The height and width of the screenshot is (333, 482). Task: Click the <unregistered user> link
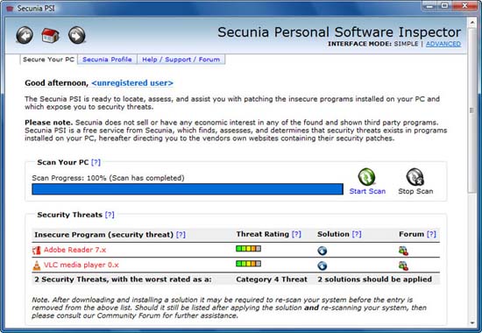pyautogui.click(x=132, y=83)
